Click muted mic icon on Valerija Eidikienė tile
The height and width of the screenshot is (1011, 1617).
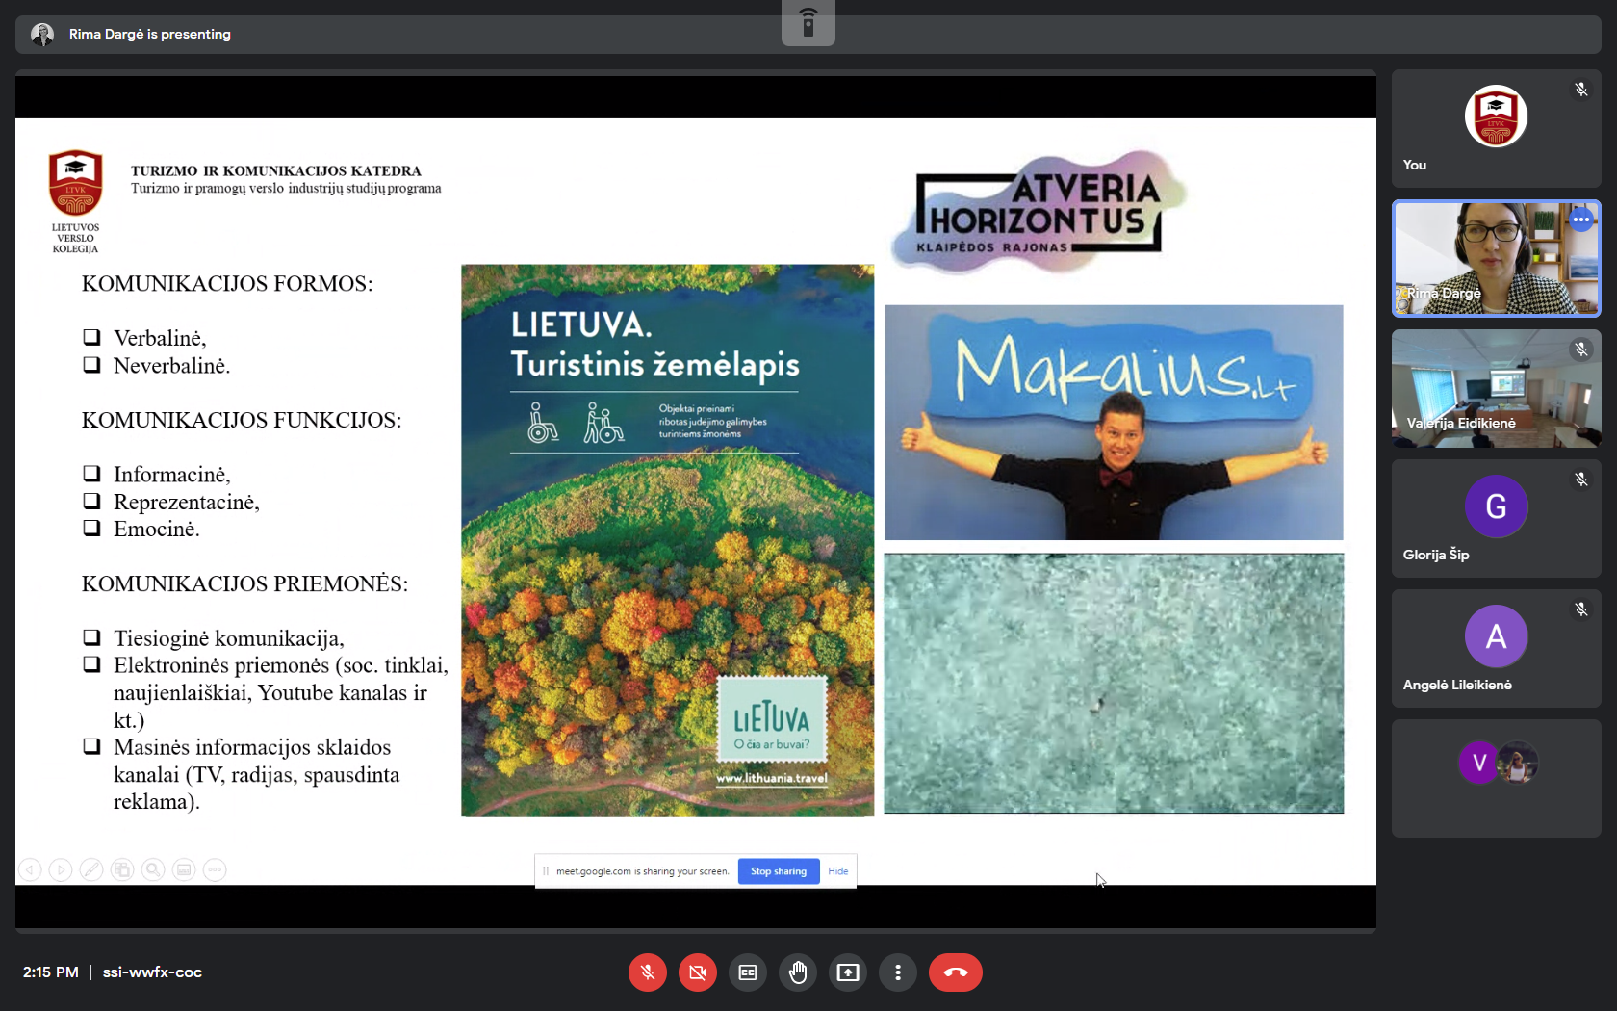(x=1581, y=350)
